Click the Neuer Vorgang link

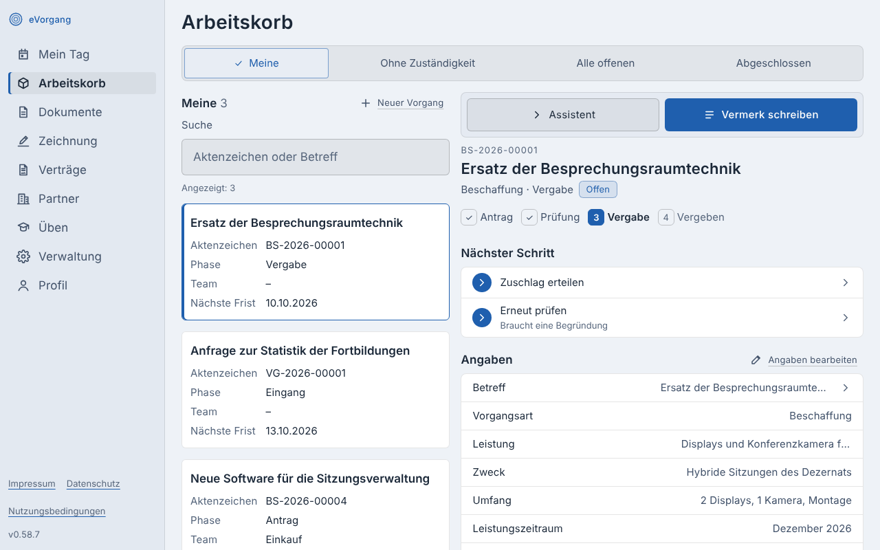click(x=410, y=103)
